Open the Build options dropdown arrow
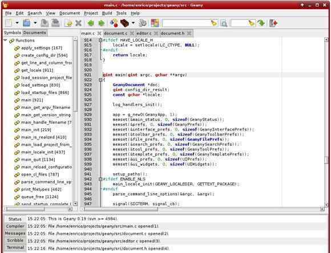The image size is (331, 253). click(x=133, y=23)
